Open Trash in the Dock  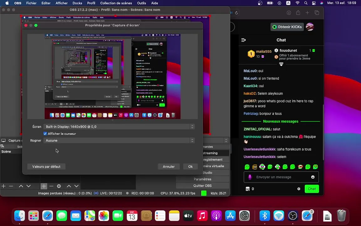[341, 215]
